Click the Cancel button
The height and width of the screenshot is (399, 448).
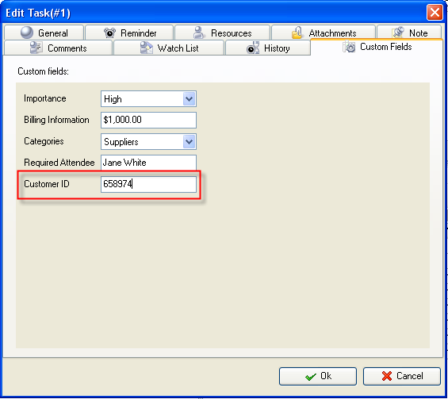[x=402, y=376]
